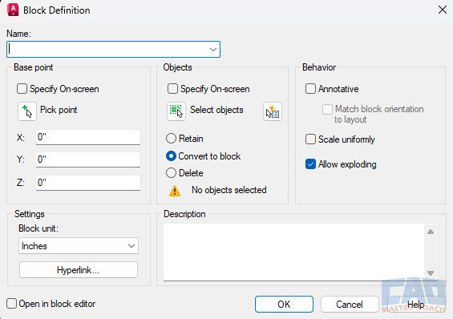Click the Pick point icon button
This screenshot has height=319, width=453.
27,111
